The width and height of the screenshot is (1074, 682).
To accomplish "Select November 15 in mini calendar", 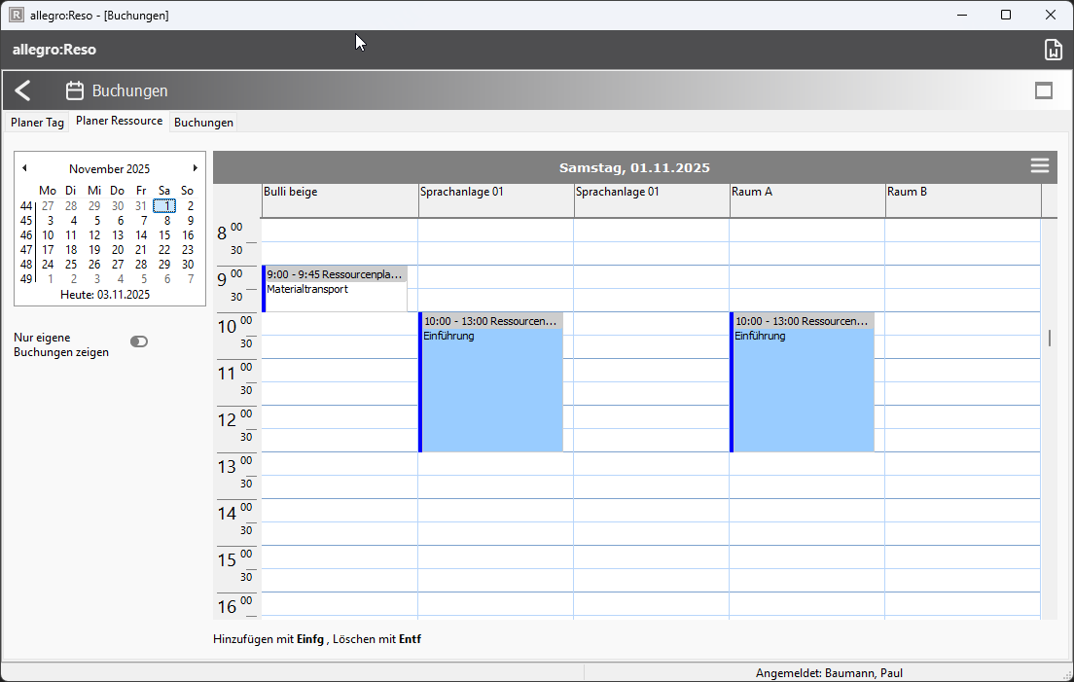I will click(164, 234).
